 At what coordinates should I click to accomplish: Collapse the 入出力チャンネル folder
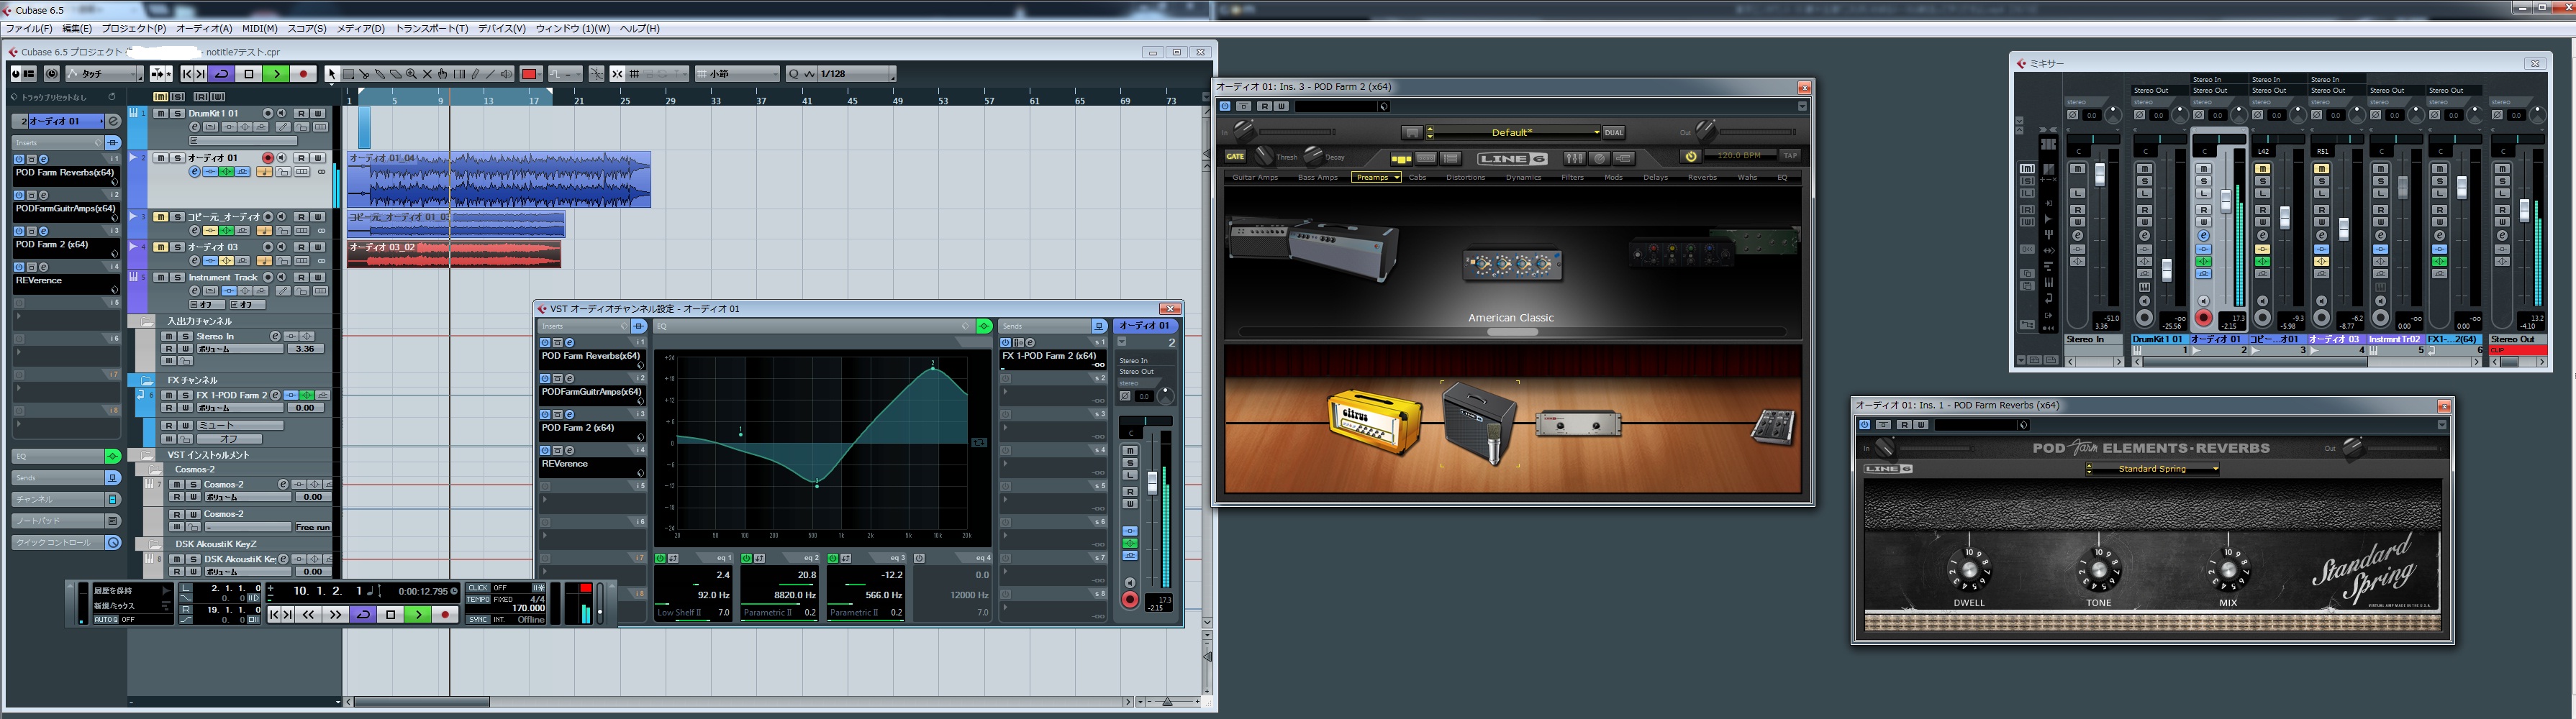(x=147, y=321)
